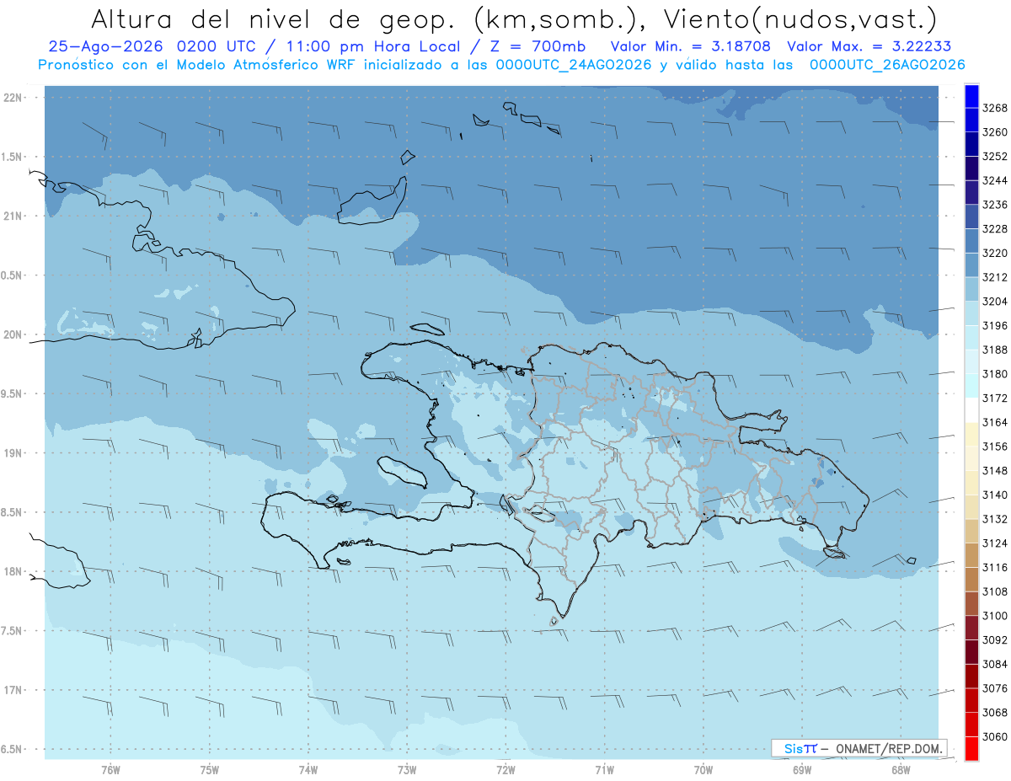Click the legend value 3084
1011x781 pixels.
click(995, 664)
